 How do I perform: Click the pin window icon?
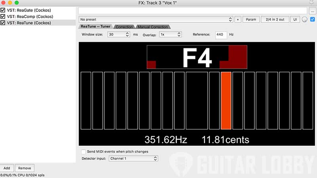pyautogui.click(x=311, y=2)
